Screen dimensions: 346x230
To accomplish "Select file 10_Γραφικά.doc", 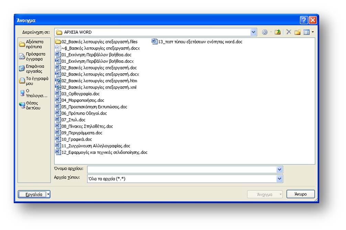I will click(x=74, y=139).
